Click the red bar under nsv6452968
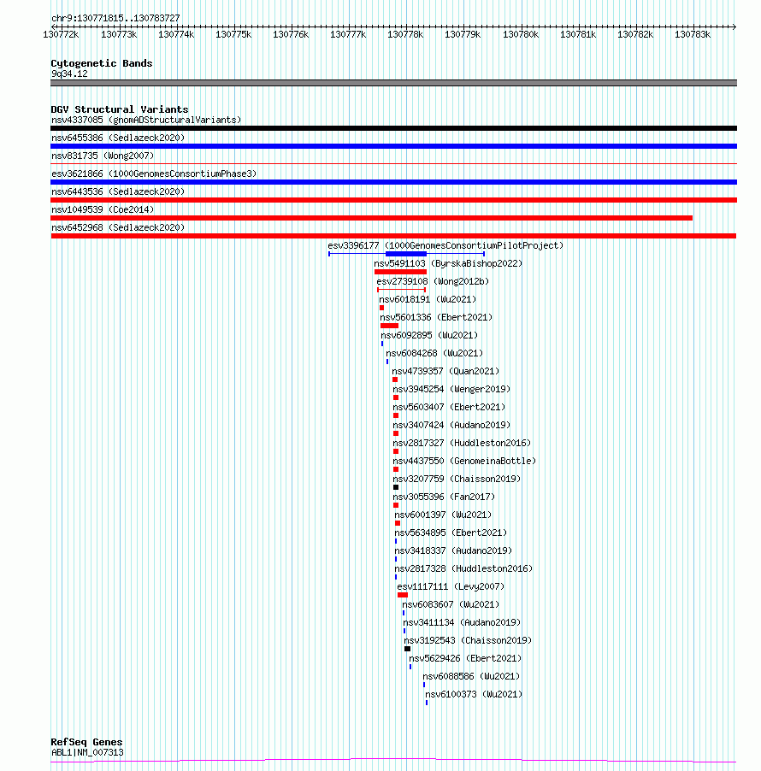This screenshot has height=771, width=761. point(393,236)
